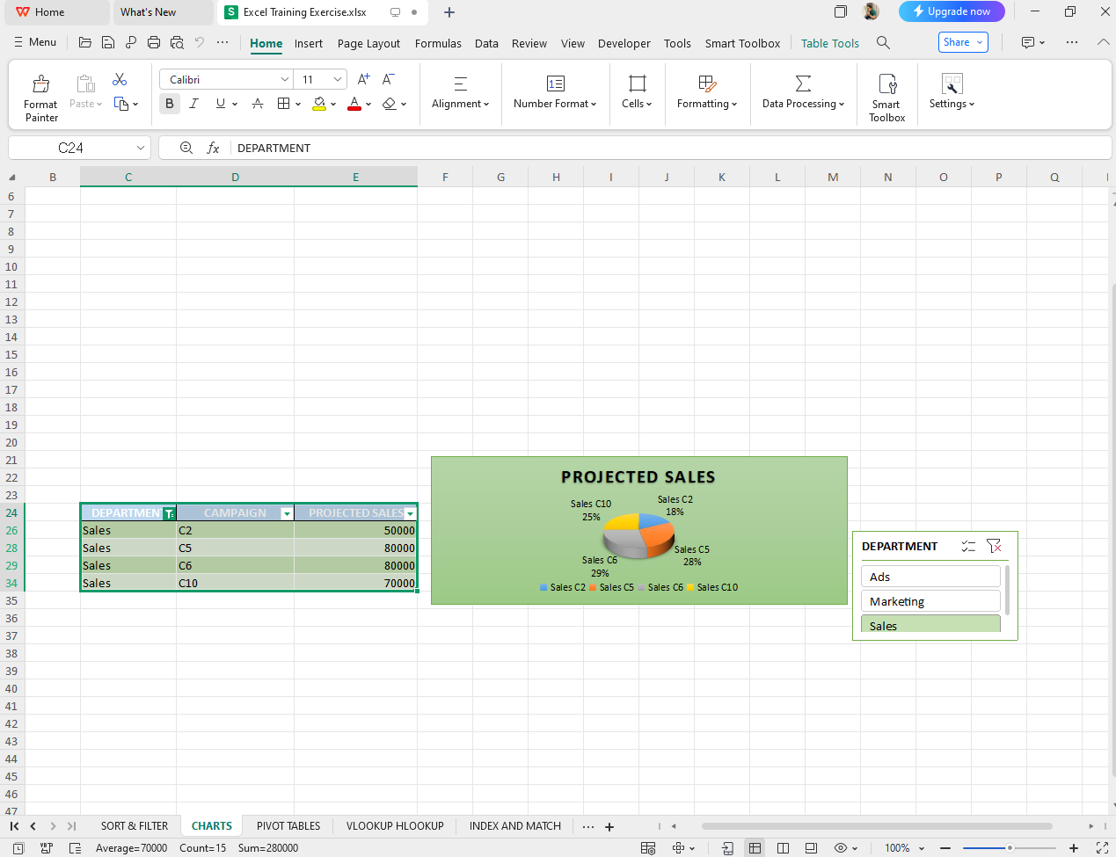Click zoom out minus in status bar
This screenshot has height=857, width=1116.
[x=945, y=848]
